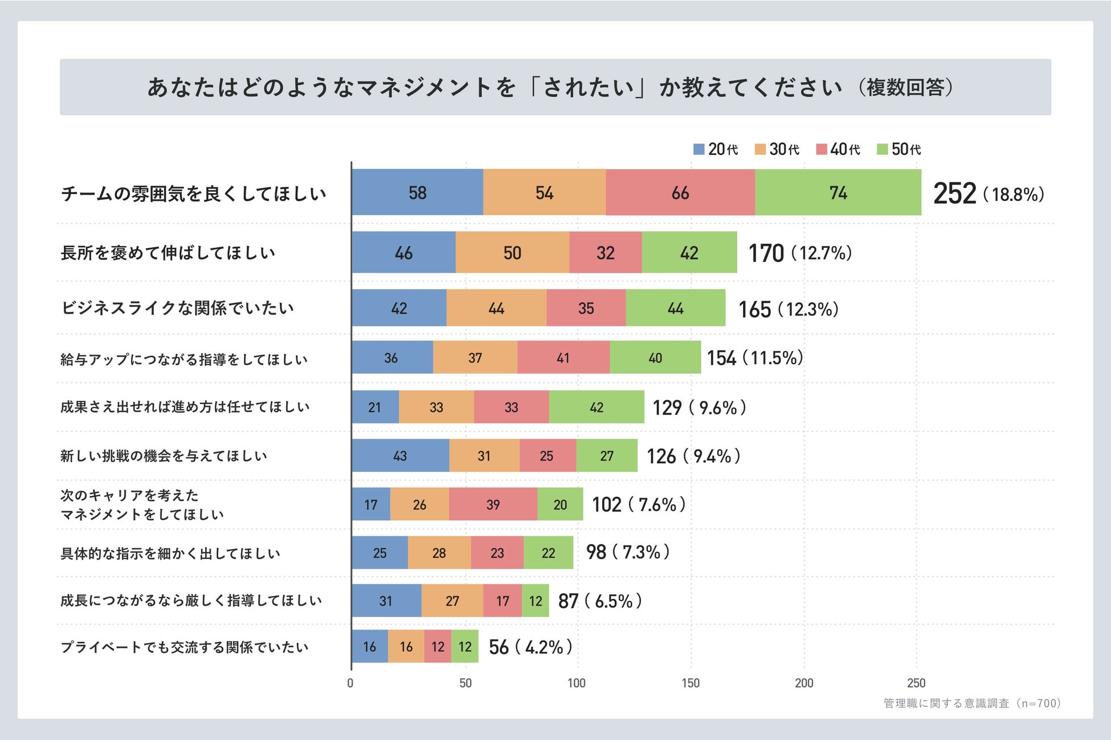Select the chart title about マネジメント
Screen dimensions: 1111x740
tap(550, 88)
